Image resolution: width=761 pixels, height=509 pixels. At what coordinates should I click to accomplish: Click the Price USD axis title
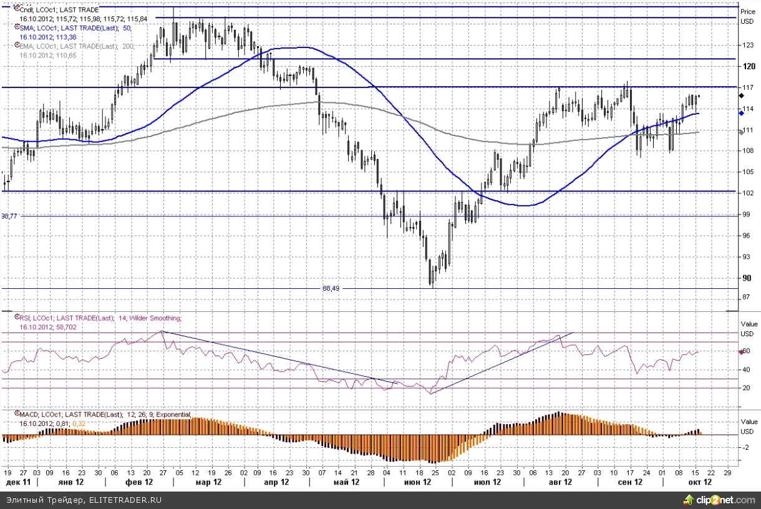coord(747,16)
